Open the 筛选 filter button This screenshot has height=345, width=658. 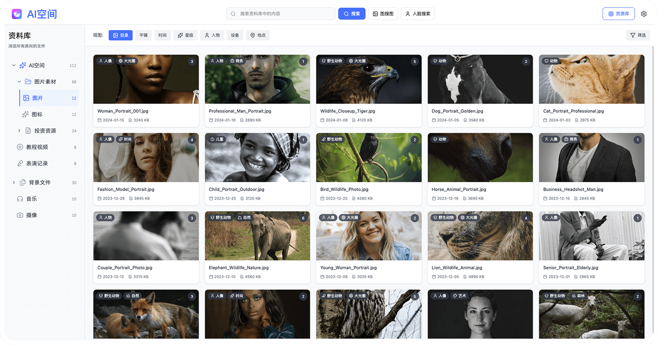[637, 35]
